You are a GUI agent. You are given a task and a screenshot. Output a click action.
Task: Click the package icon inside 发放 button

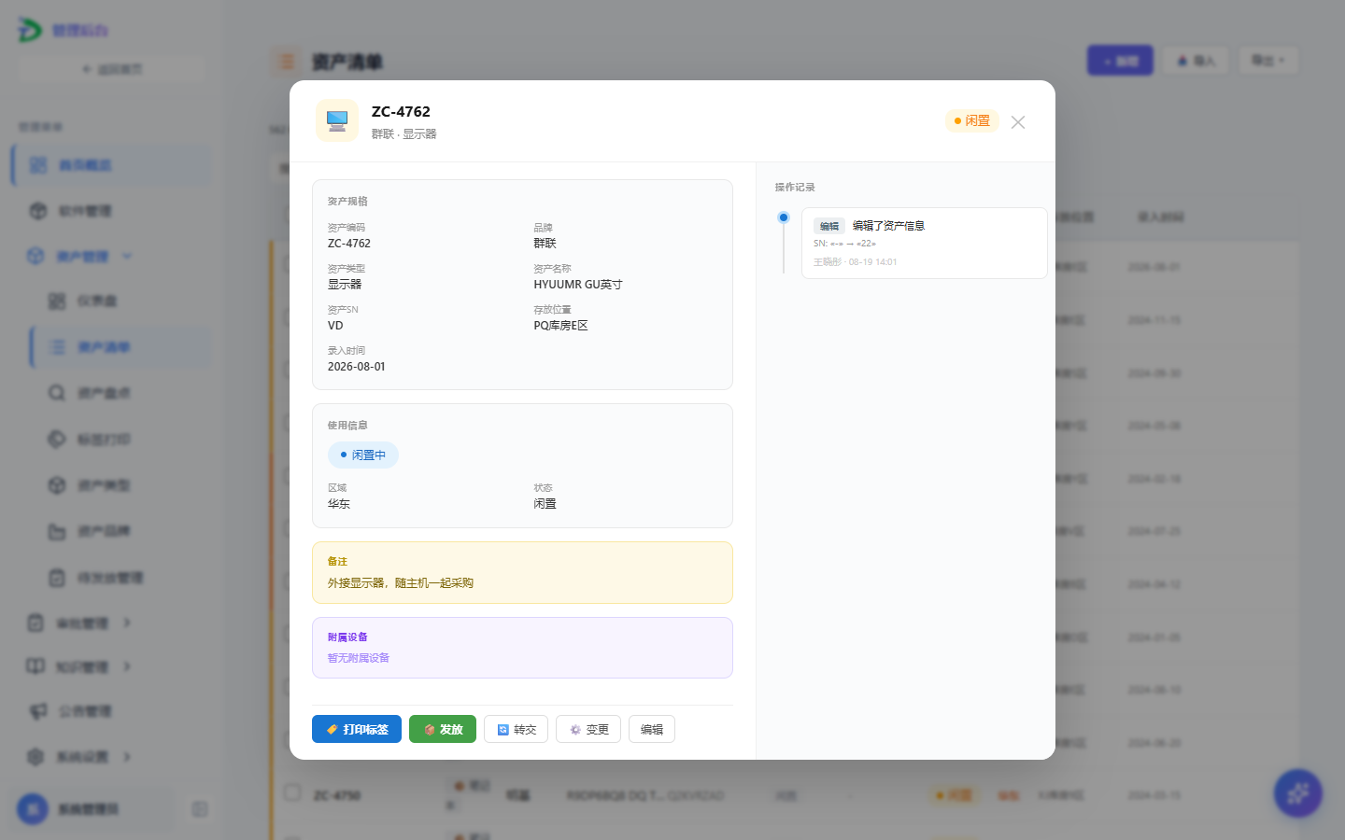(x=430, y=730)
